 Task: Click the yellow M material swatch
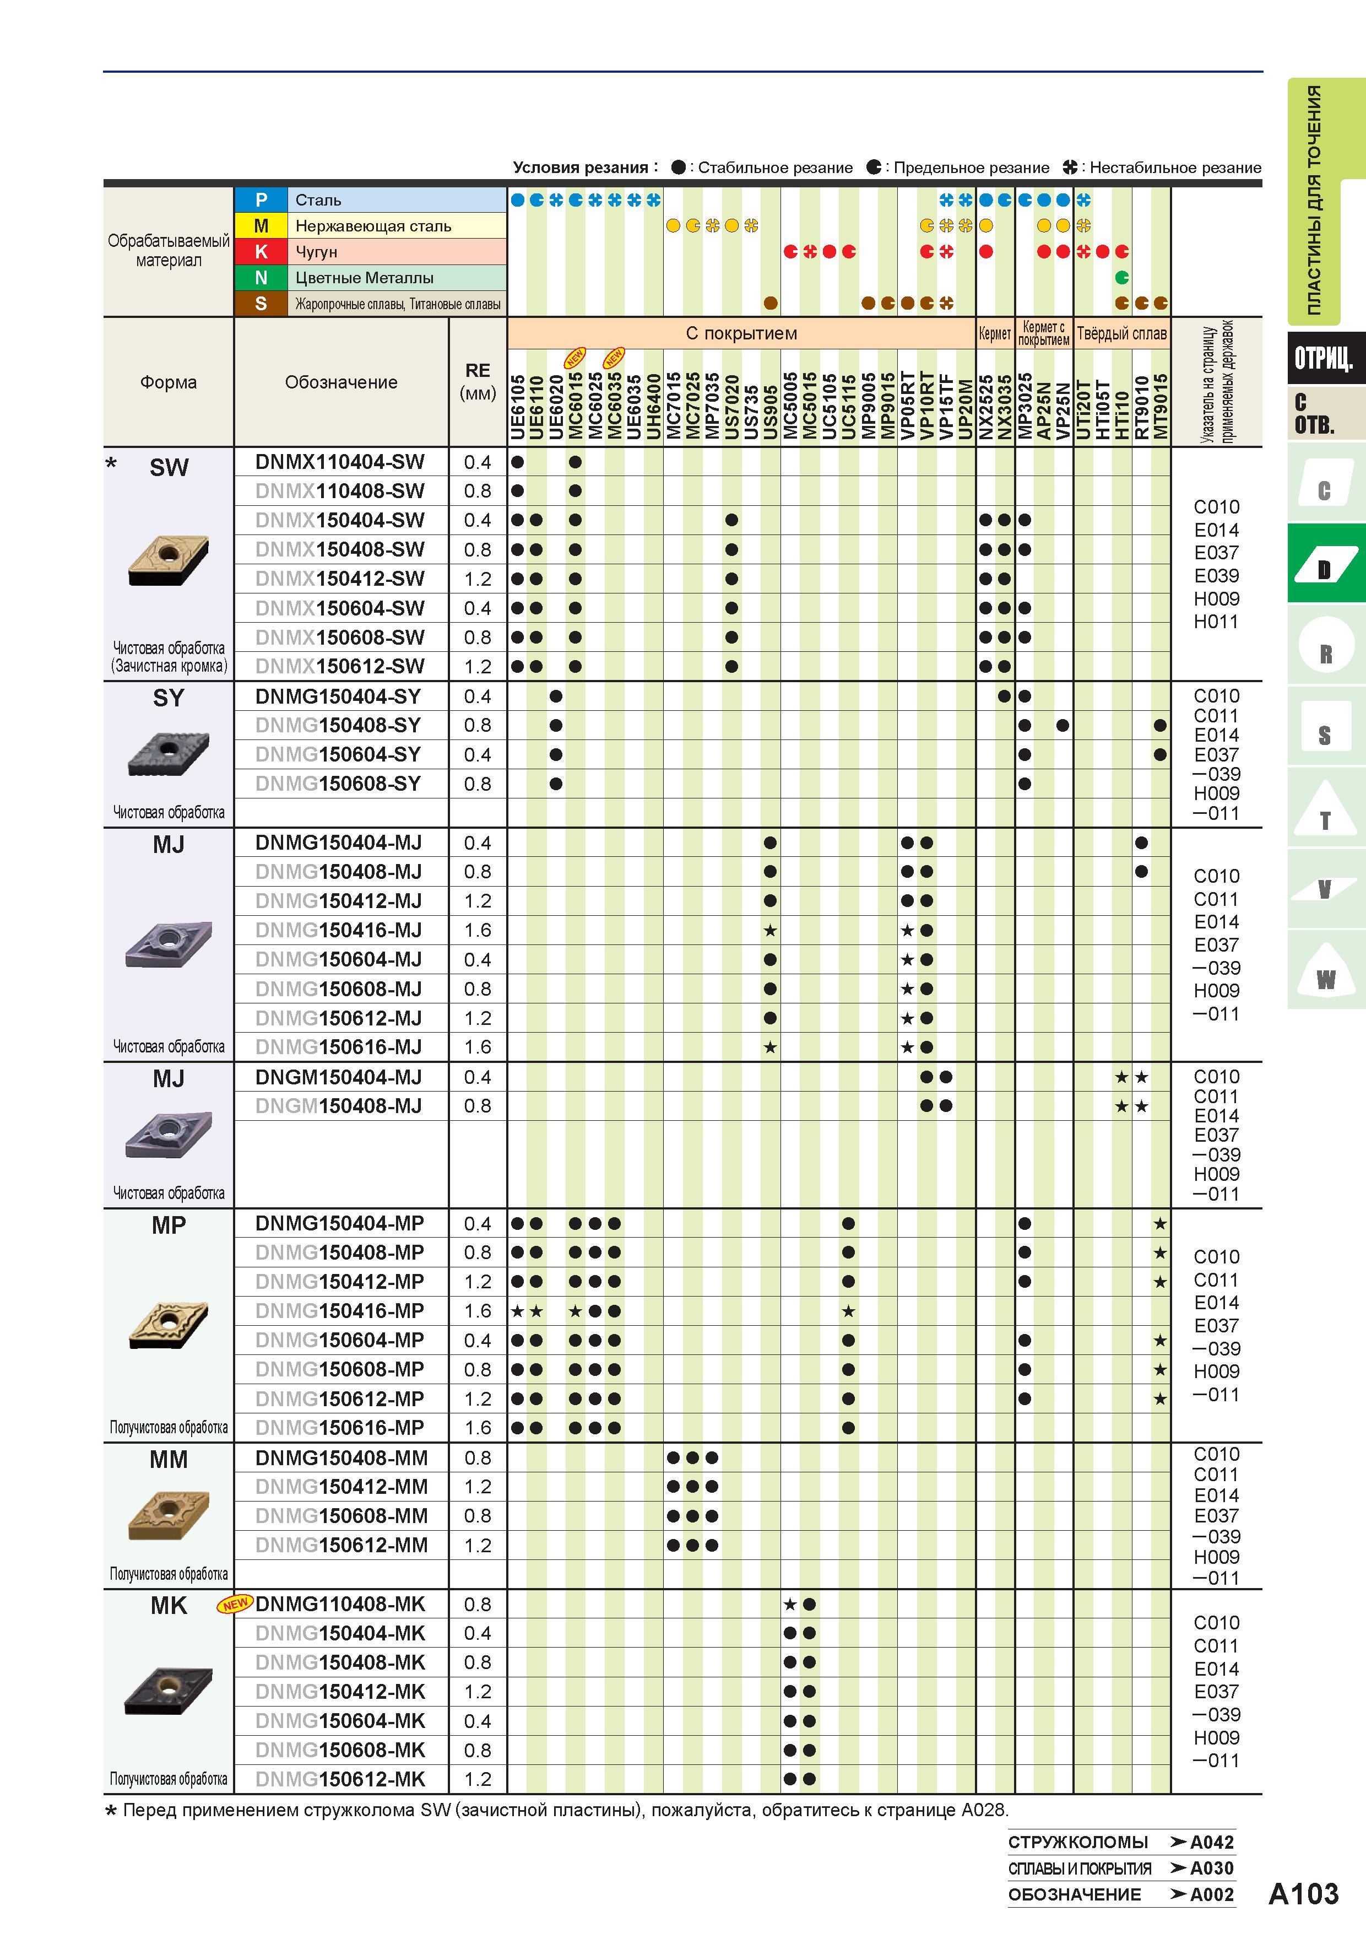261,225
